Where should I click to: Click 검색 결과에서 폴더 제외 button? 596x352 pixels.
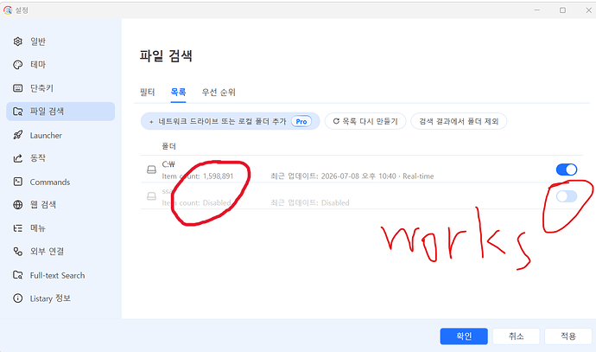pos(459,121)
